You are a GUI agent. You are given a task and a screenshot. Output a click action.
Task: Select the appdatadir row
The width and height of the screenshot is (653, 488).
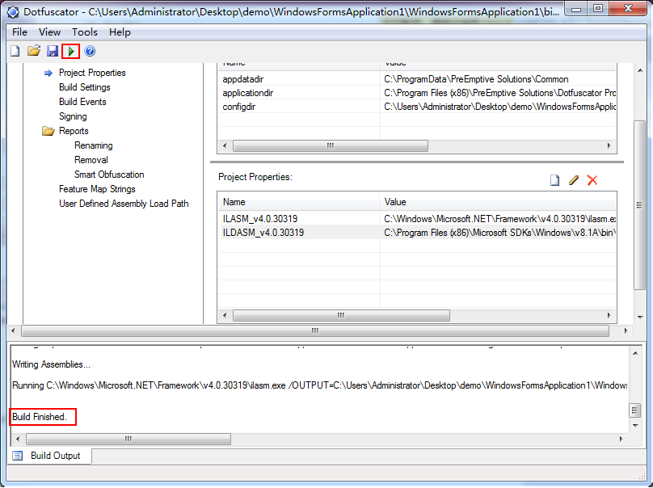click(416, 79)
